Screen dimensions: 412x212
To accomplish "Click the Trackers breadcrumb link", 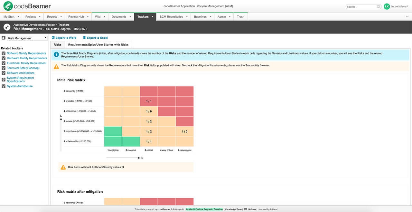I will tap(64, 24).
